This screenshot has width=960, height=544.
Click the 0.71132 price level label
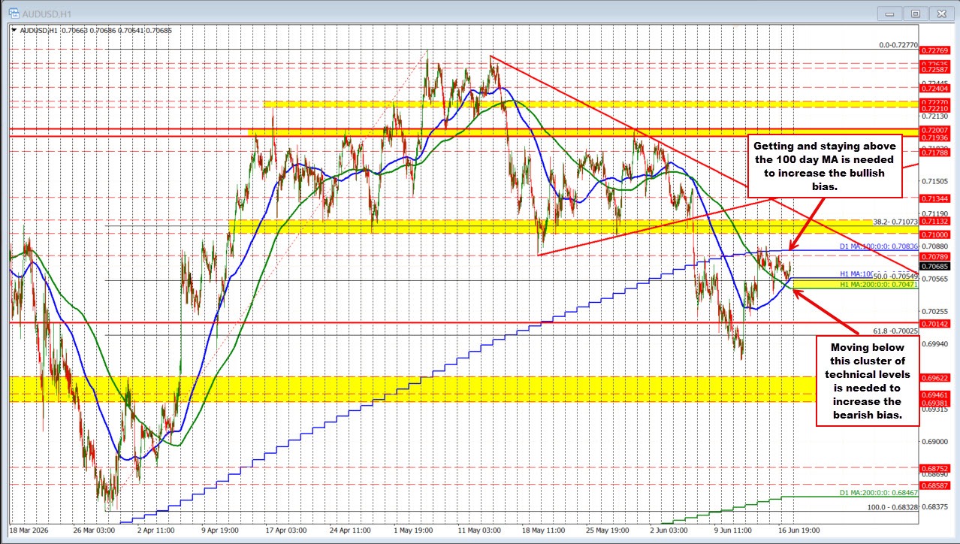(x=934, y=222)
